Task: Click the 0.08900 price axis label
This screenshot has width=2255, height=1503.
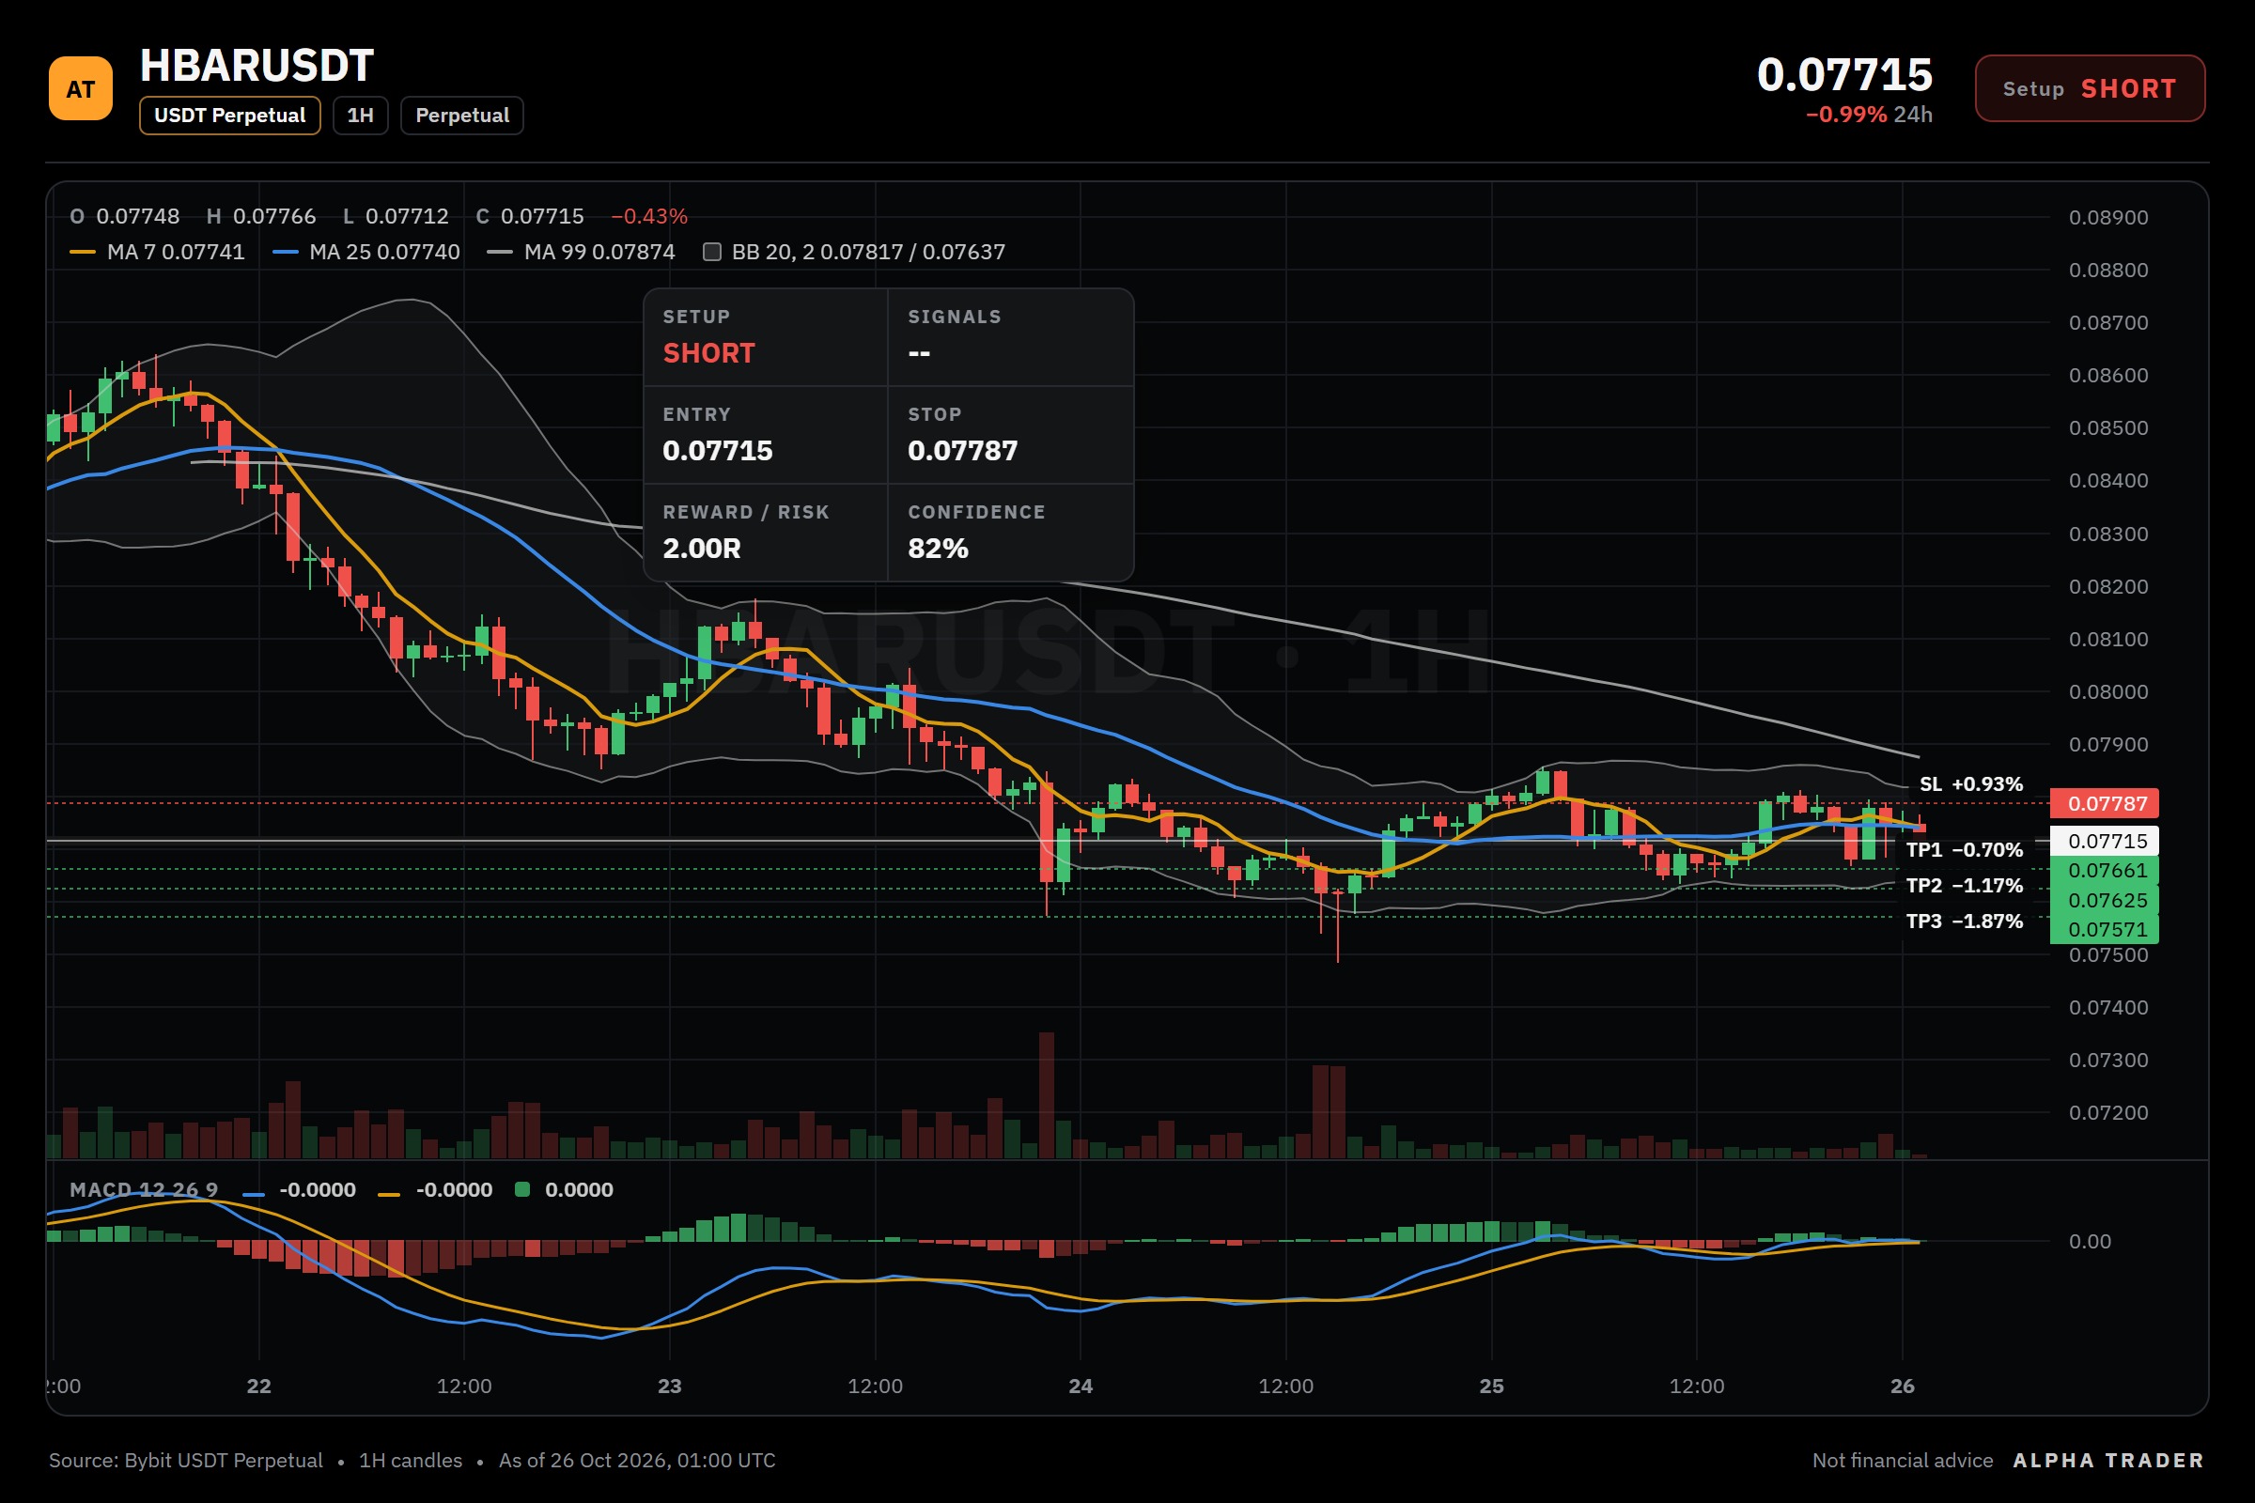Action: tap(2108, 218)
